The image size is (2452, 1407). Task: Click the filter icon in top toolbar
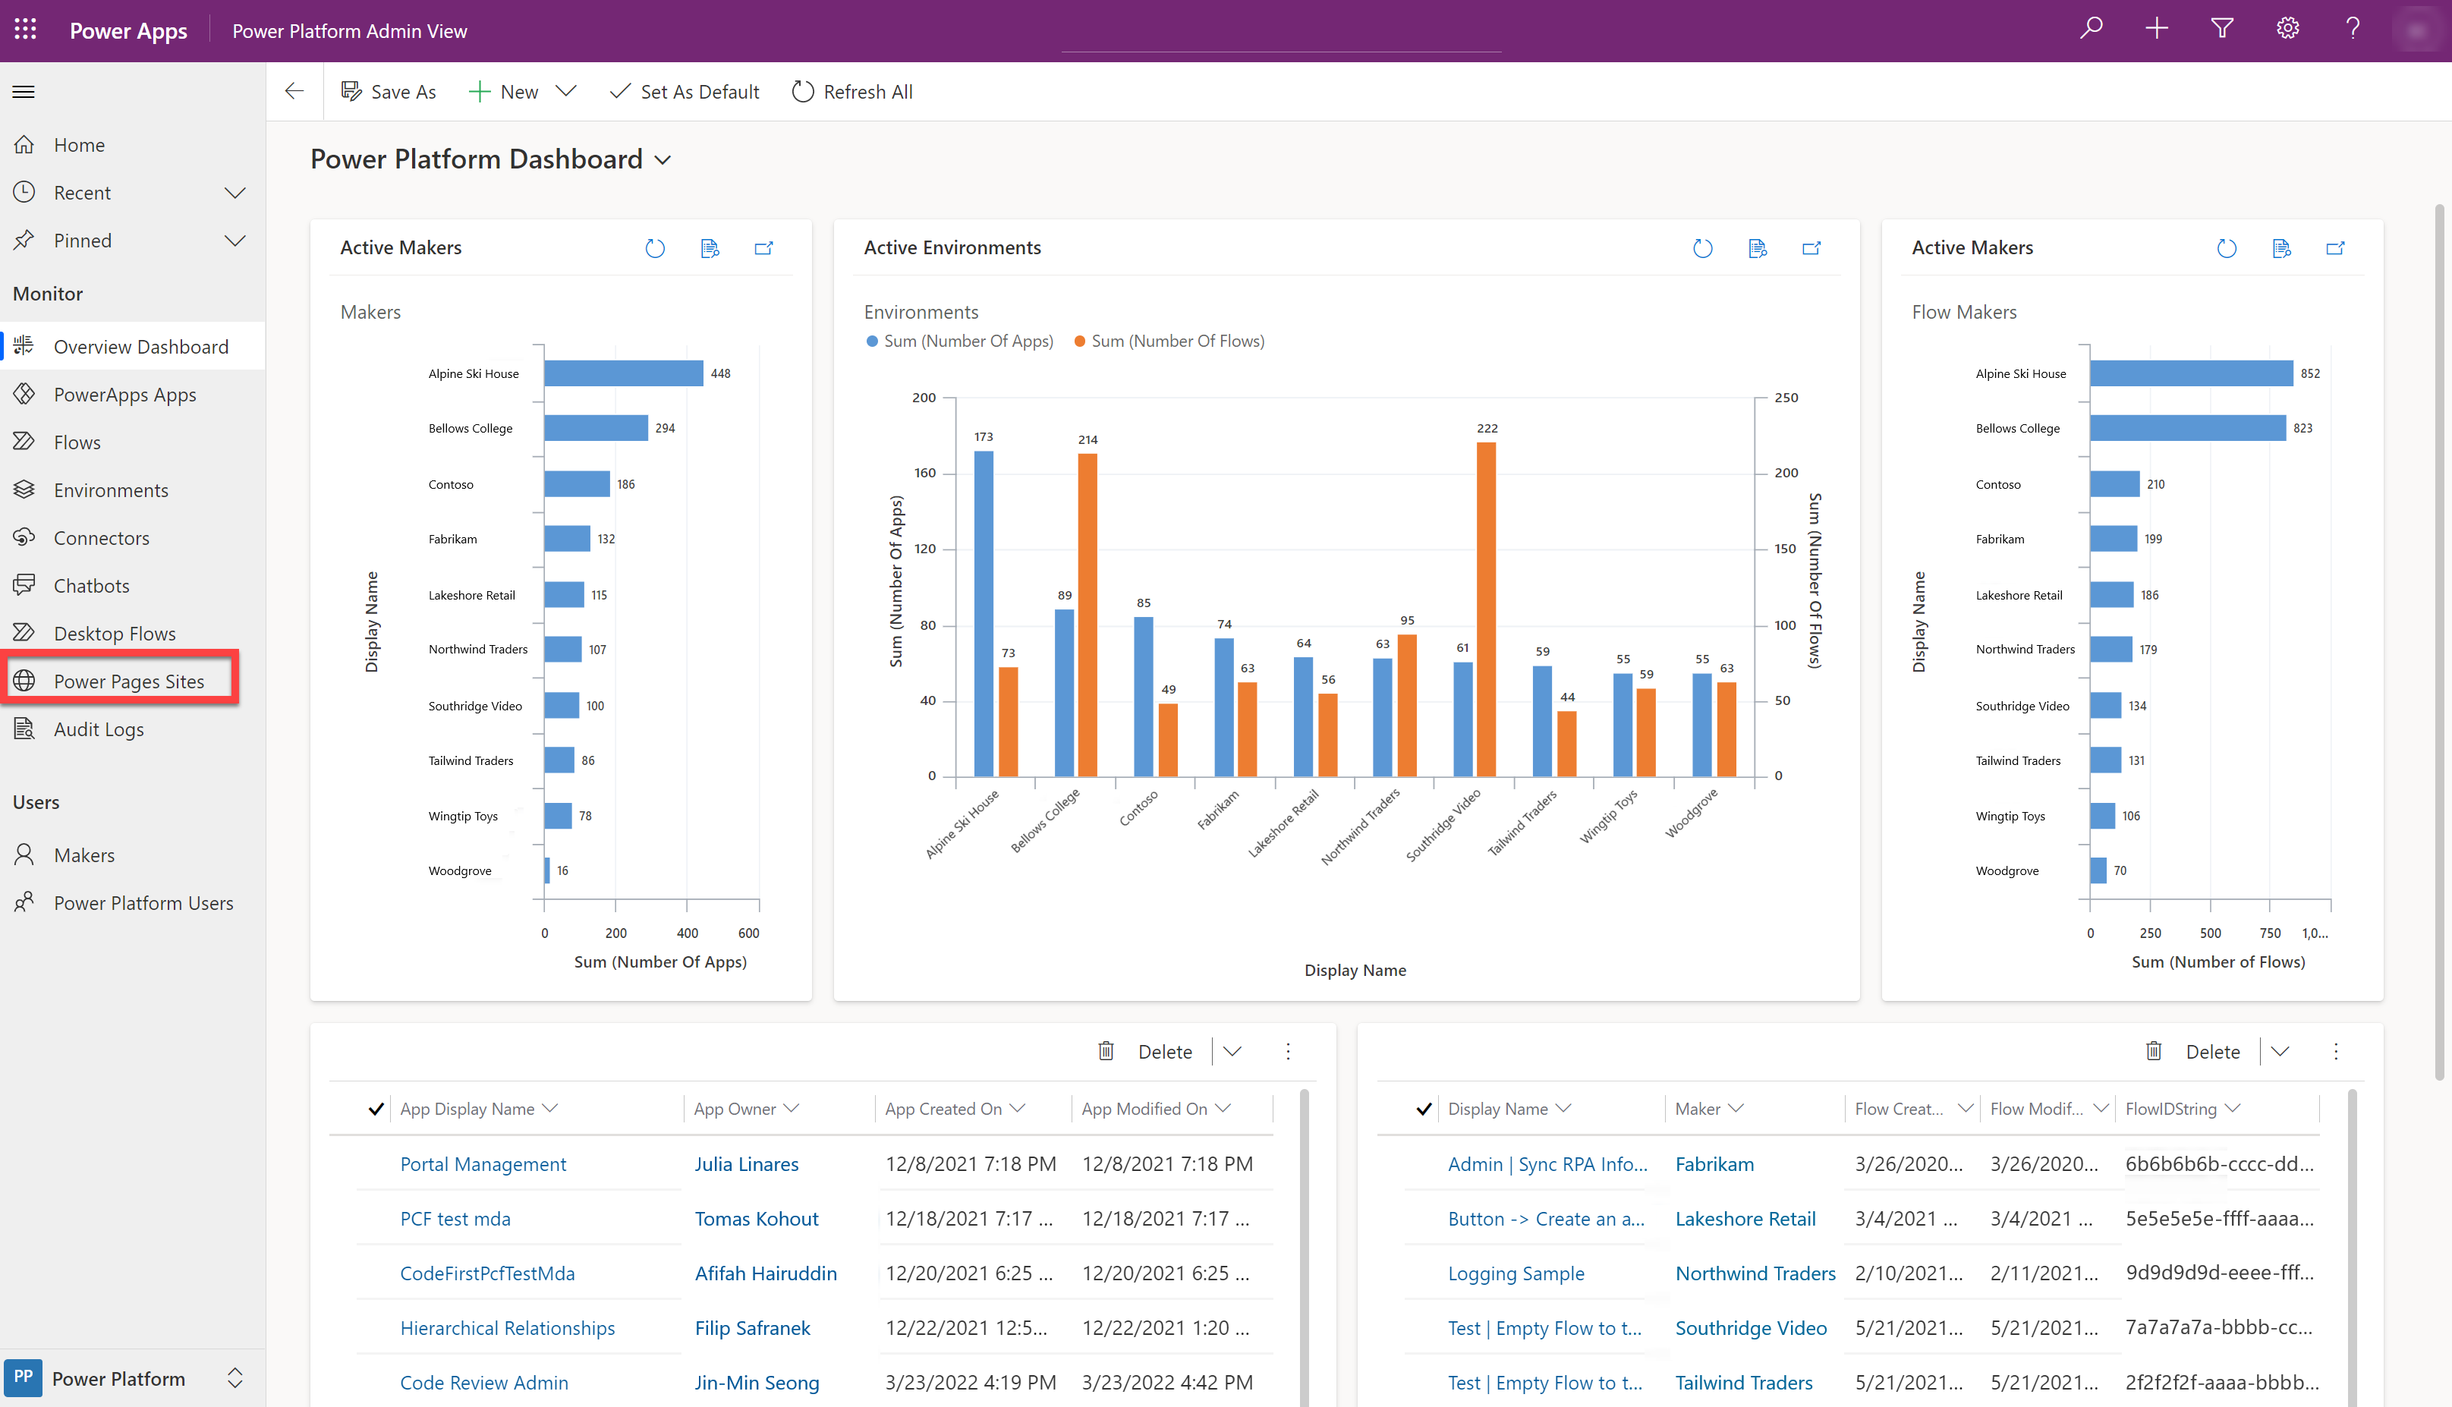click(2223, 30)
